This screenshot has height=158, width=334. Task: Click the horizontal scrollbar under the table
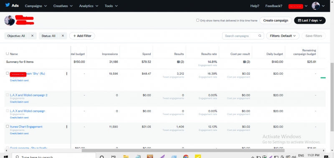[x=183, y=150]
